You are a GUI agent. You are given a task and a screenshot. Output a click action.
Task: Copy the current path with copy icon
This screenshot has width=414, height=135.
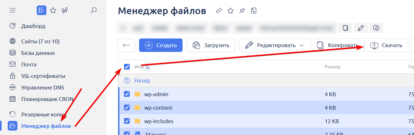(x=345, y=28)
